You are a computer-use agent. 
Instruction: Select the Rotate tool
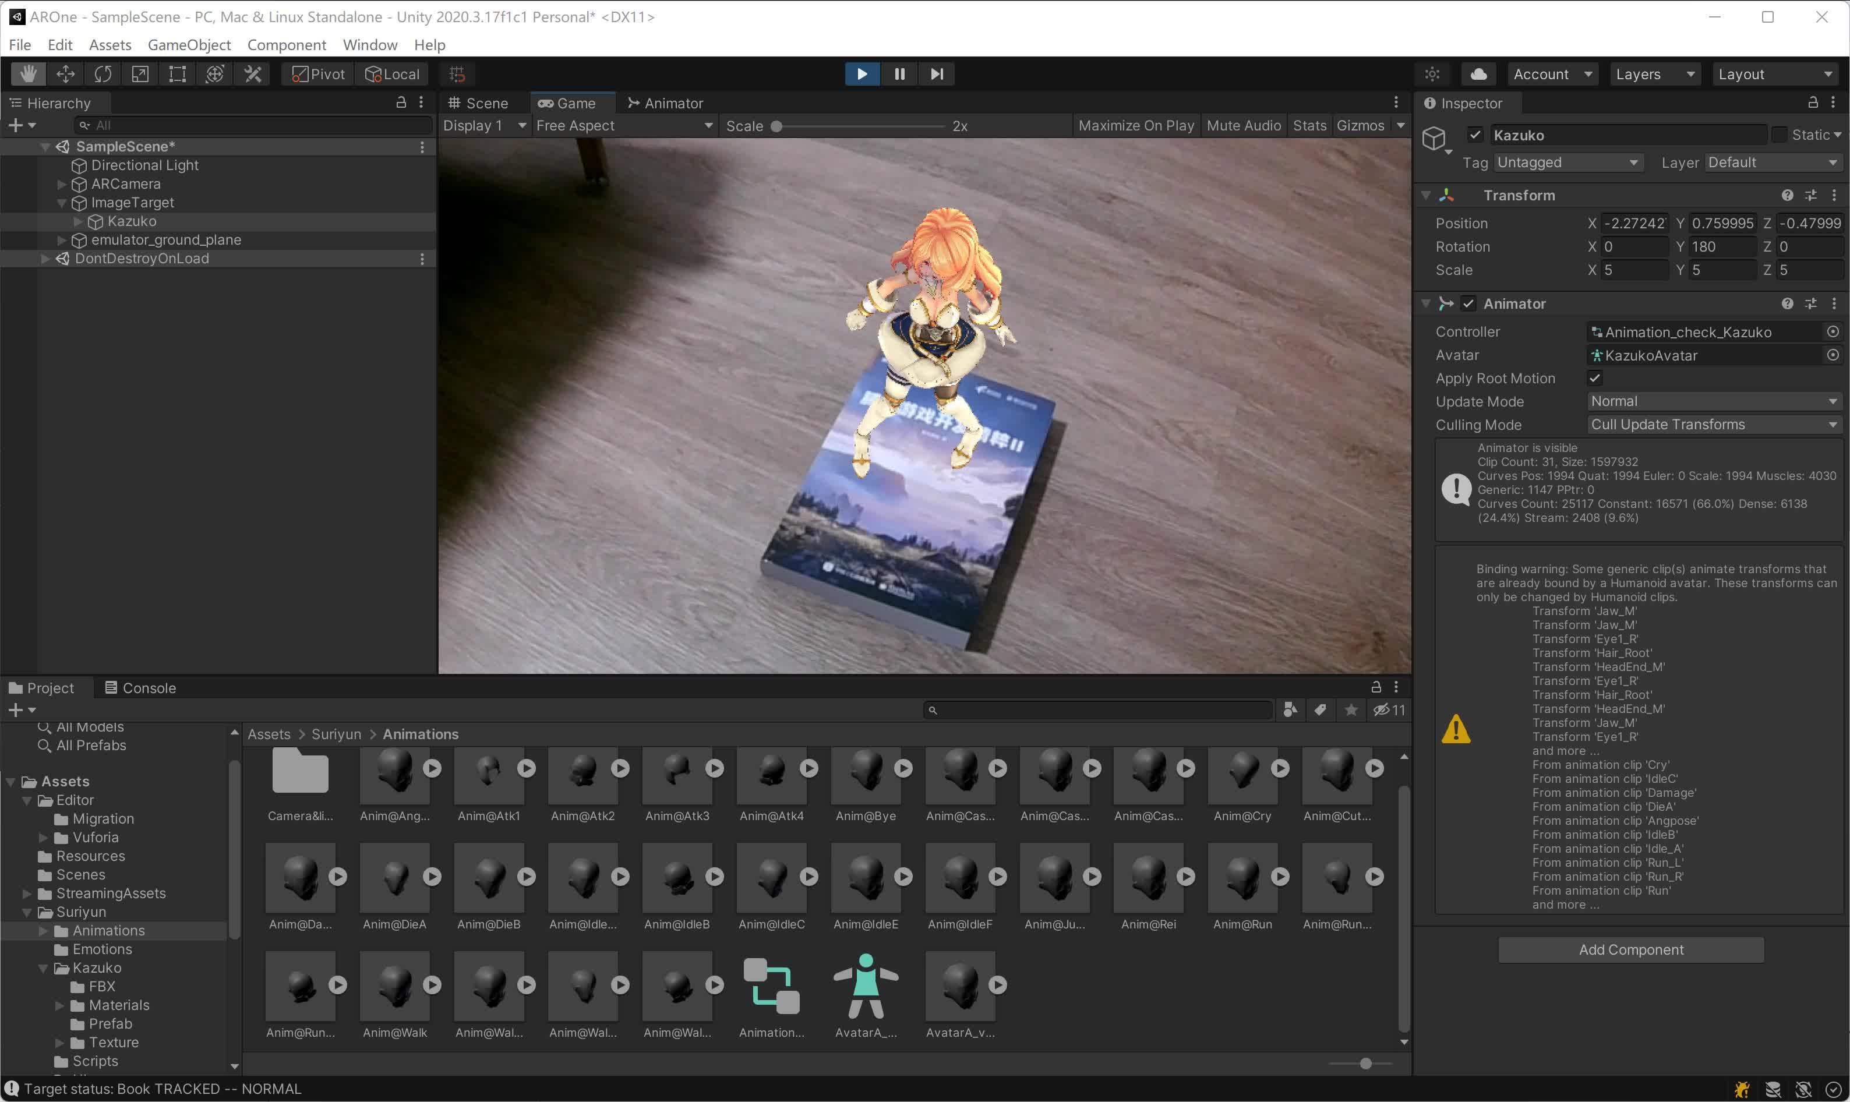[x=103, y=73]
